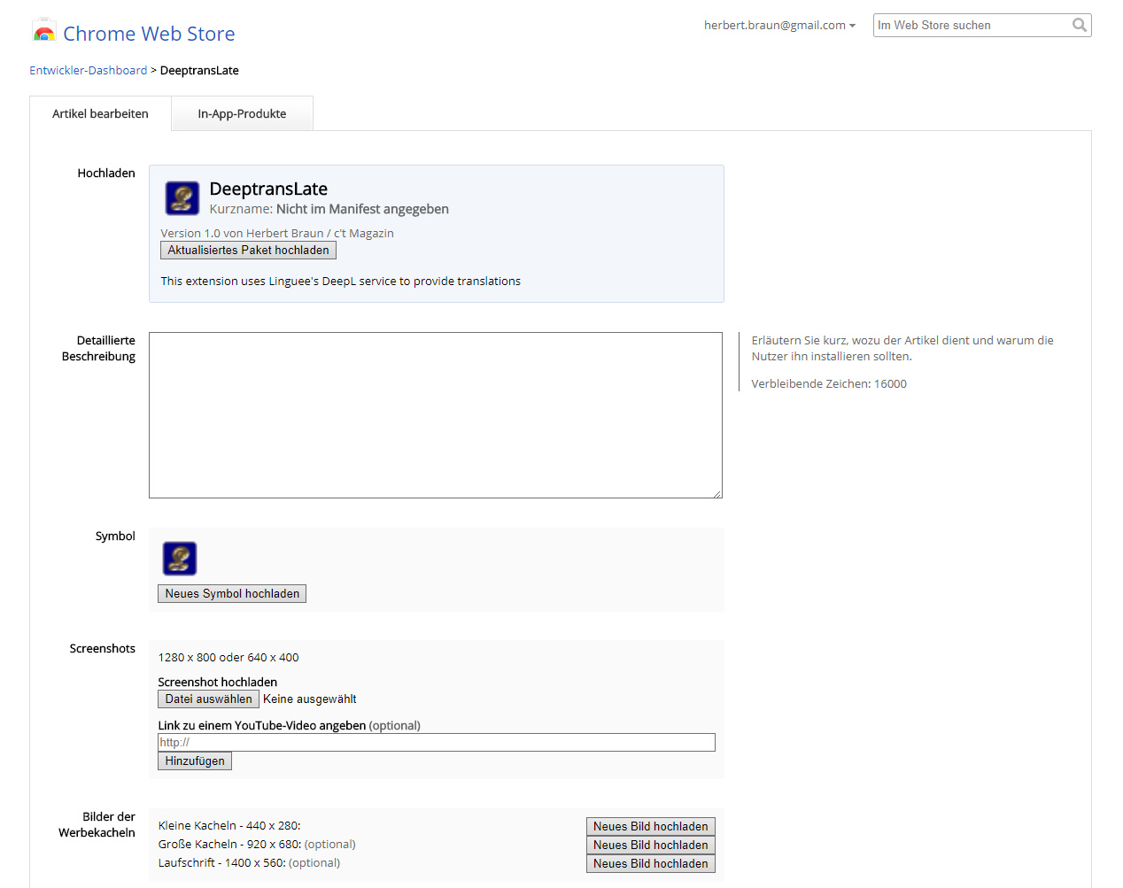Click the DeeptransLate heading text
Viewport: 1123px width, 888px height.
coord(268,189)
